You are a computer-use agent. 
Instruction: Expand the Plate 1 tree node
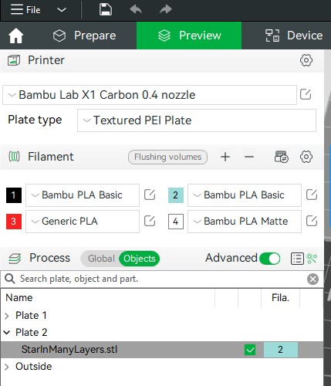tap(7, 316)
